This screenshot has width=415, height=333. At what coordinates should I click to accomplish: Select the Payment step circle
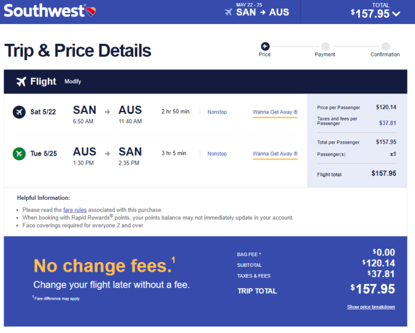[x=325, y=46]
